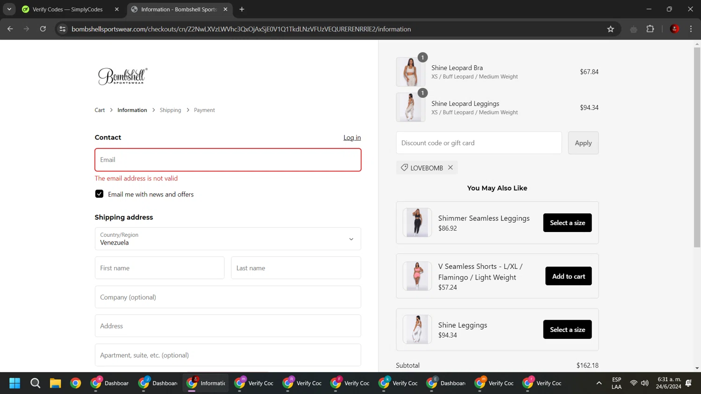Open the Chrome three-dot menu

coord(691,29)
